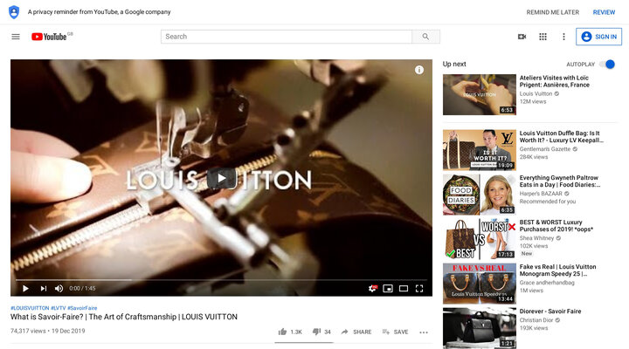Viewport: 629px width, 349px height.
Task: Open the hamburger guide menu
Action: tap(16, 37)
